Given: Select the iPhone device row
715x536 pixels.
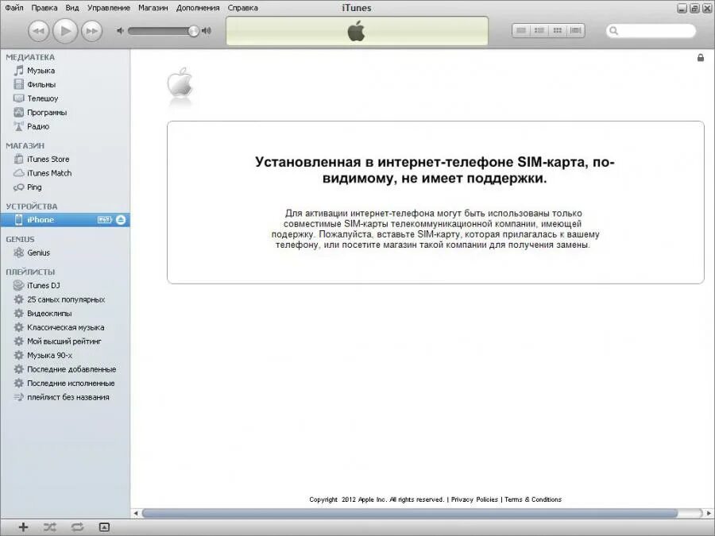Looking at the screenshot, I should click(x=65, y=220).
